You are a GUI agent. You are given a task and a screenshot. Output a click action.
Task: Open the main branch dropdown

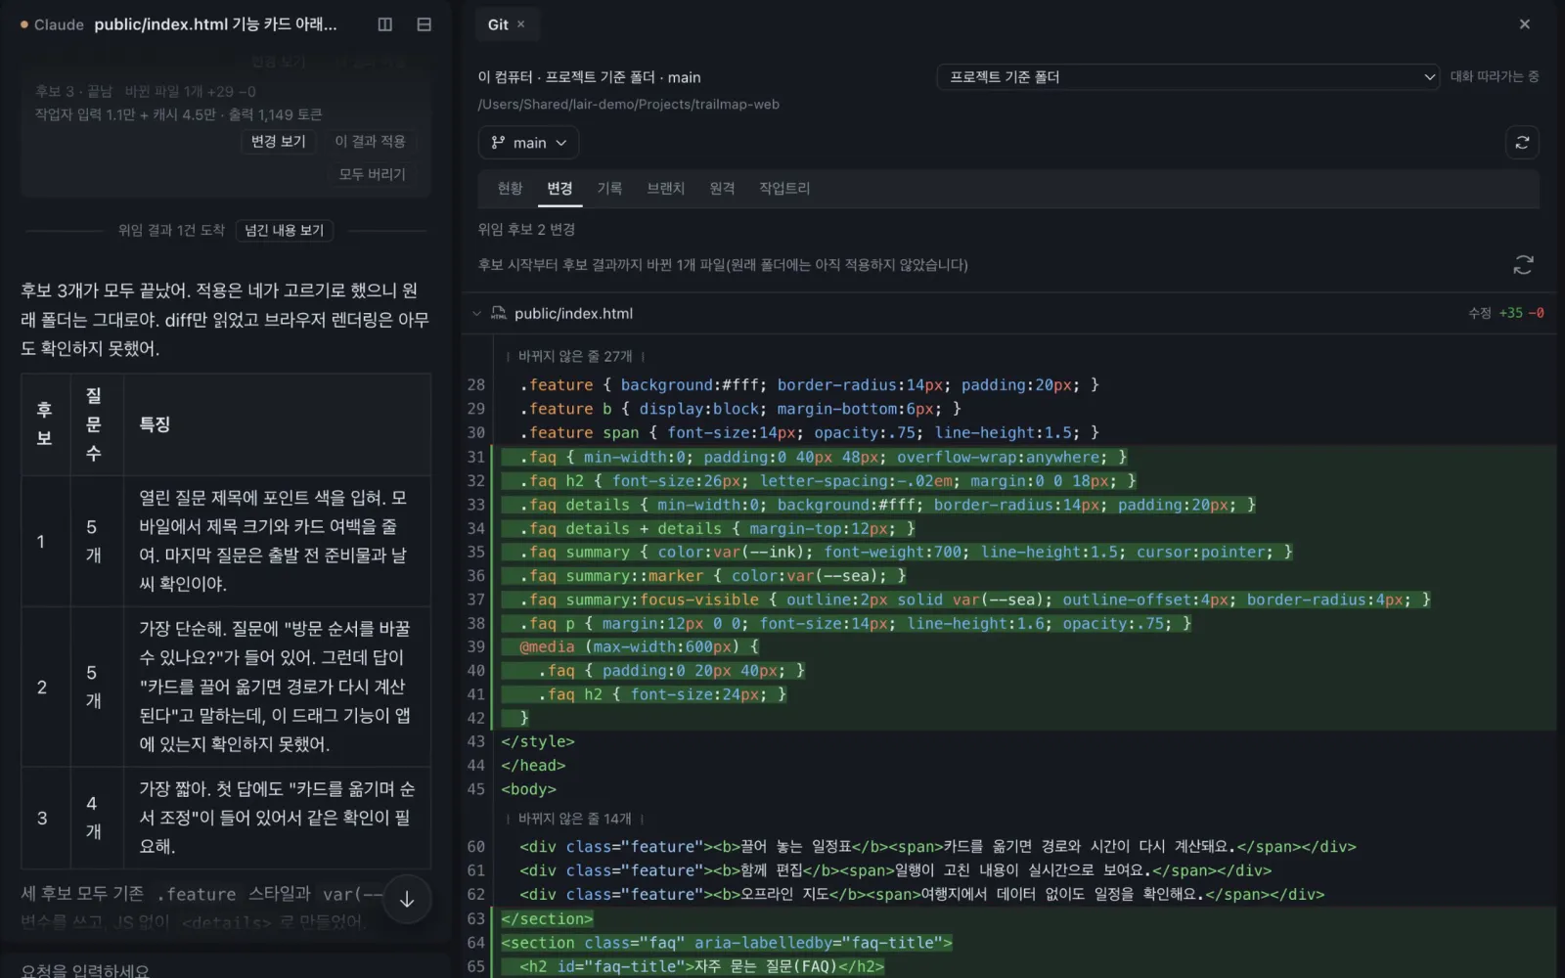pyautogui.click(x=528, y=143)
